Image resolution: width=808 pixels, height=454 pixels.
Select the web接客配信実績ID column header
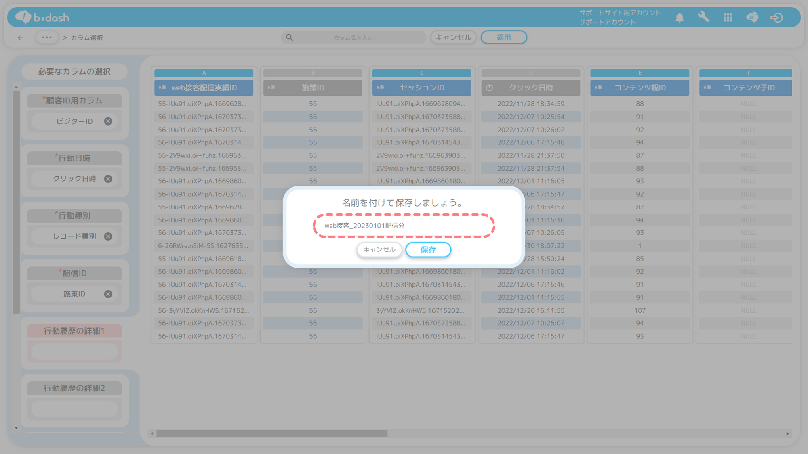pos(204,88)
